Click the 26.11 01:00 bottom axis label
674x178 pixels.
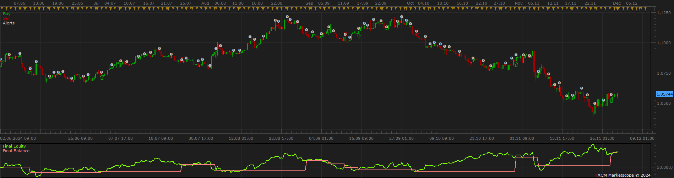click(602, 138)
